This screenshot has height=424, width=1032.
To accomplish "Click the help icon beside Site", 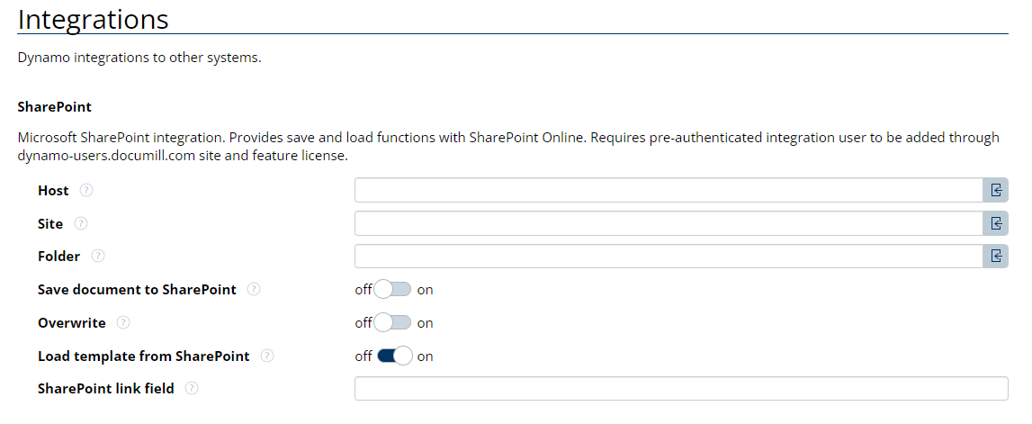I will 81,223.
